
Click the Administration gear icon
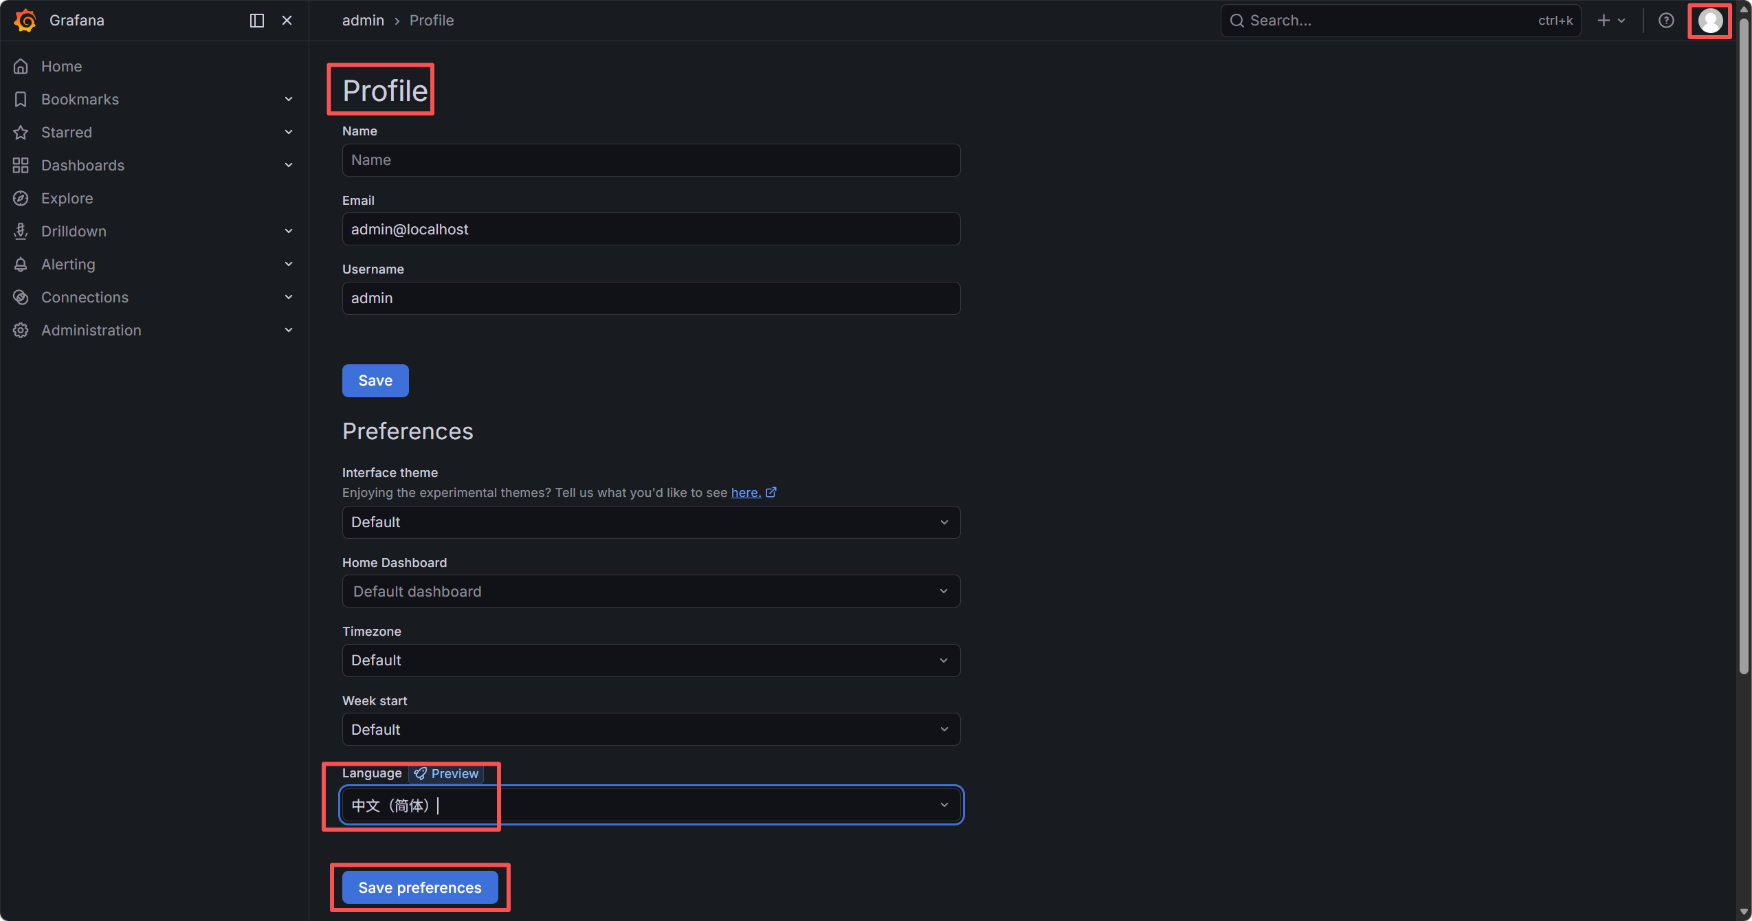(21, 331)
